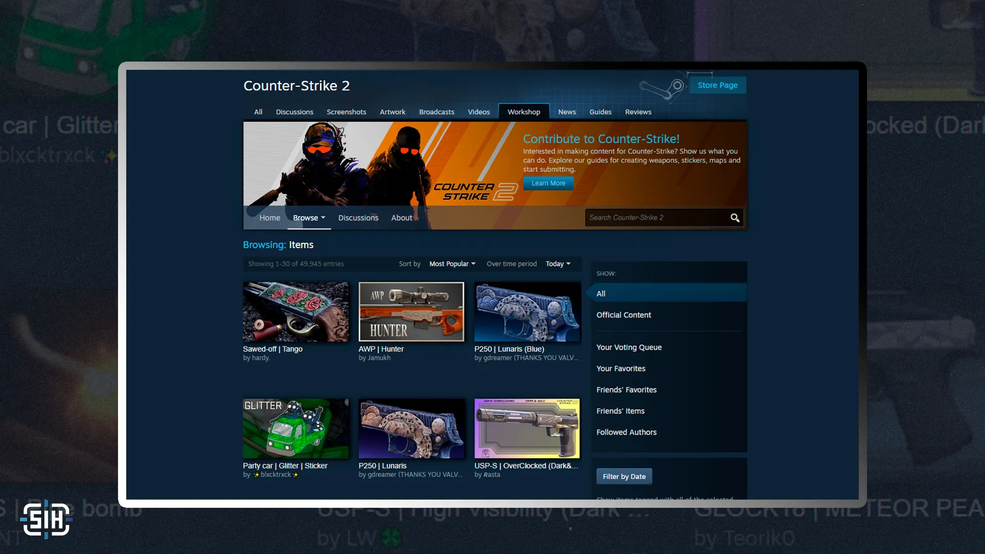
Task: Expand the Browse dropdown menu
Action: [308, 217]
